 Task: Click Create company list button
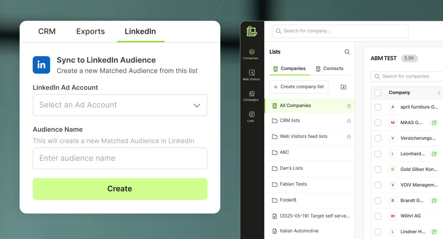(x=299, y=87)
